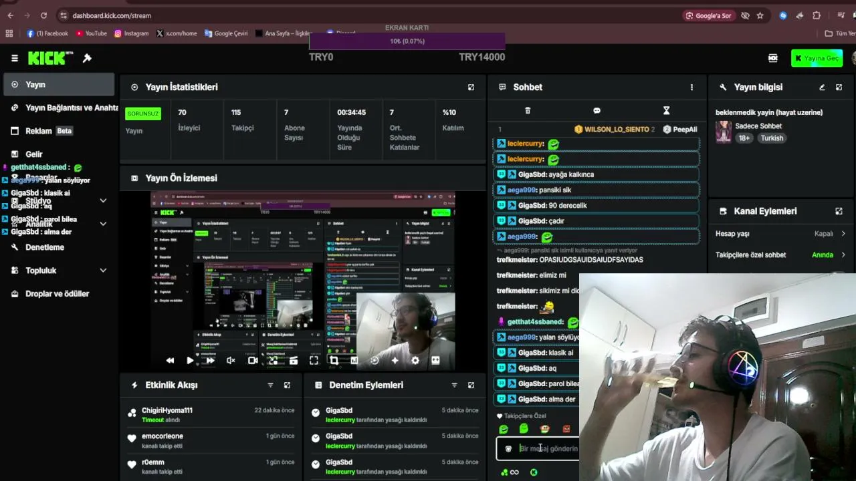Click r0emm in activity feed

(x=152, y=462)
